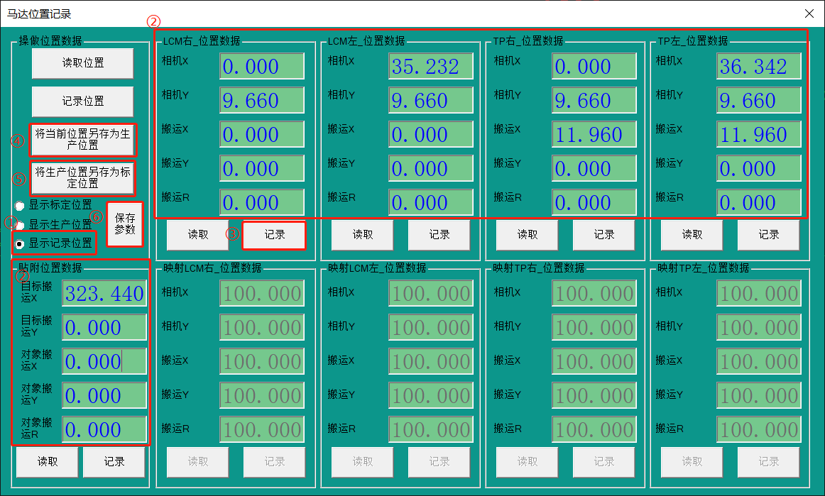Select the 显示记录位置 radio button
The width and height of the screenshot is (825, 496).
21,243
